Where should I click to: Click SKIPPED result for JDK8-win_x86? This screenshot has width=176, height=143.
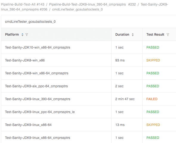pos(153,60)
